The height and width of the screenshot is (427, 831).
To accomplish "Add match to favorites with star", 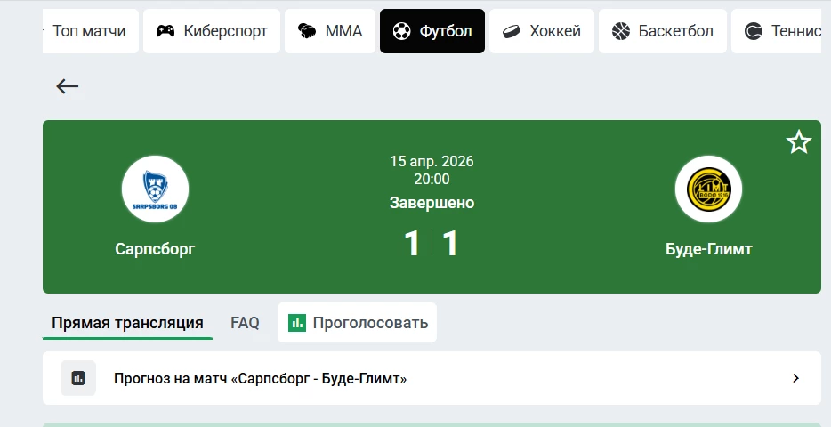I will [799, 142].
